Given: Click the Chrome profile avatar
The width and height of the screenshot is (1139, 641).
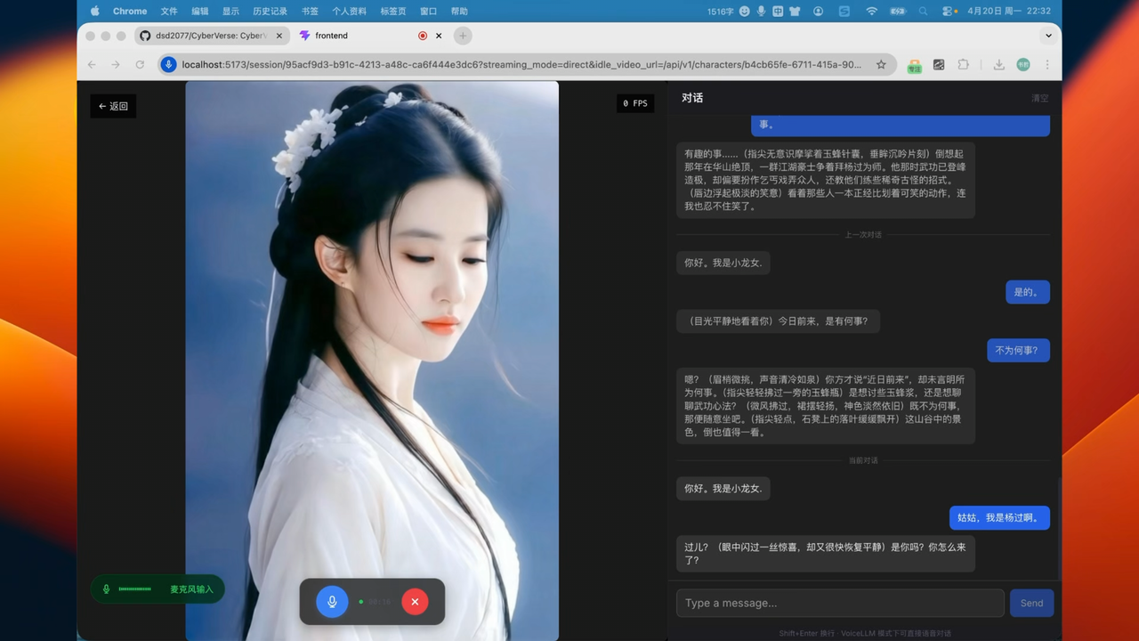Looking at the screenshot, I should (x=1023, y=64).
